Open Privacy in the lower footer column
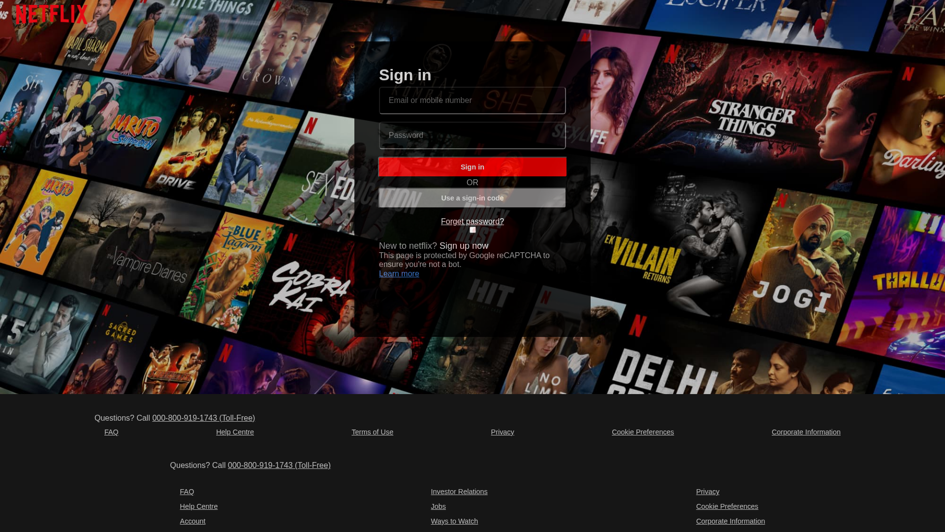 pyautogui.click(x=708, y=492)
